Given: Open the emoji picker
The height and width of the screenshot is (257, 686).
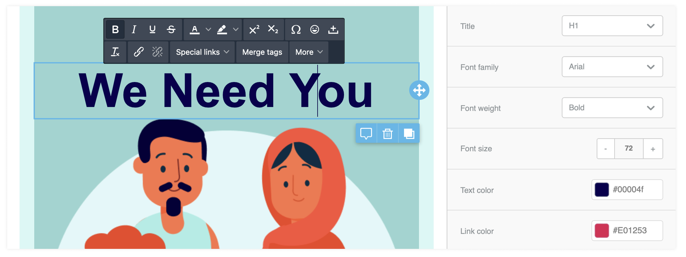Looking at the screenshot, I should pyautogui.click(x=314, y=30).
